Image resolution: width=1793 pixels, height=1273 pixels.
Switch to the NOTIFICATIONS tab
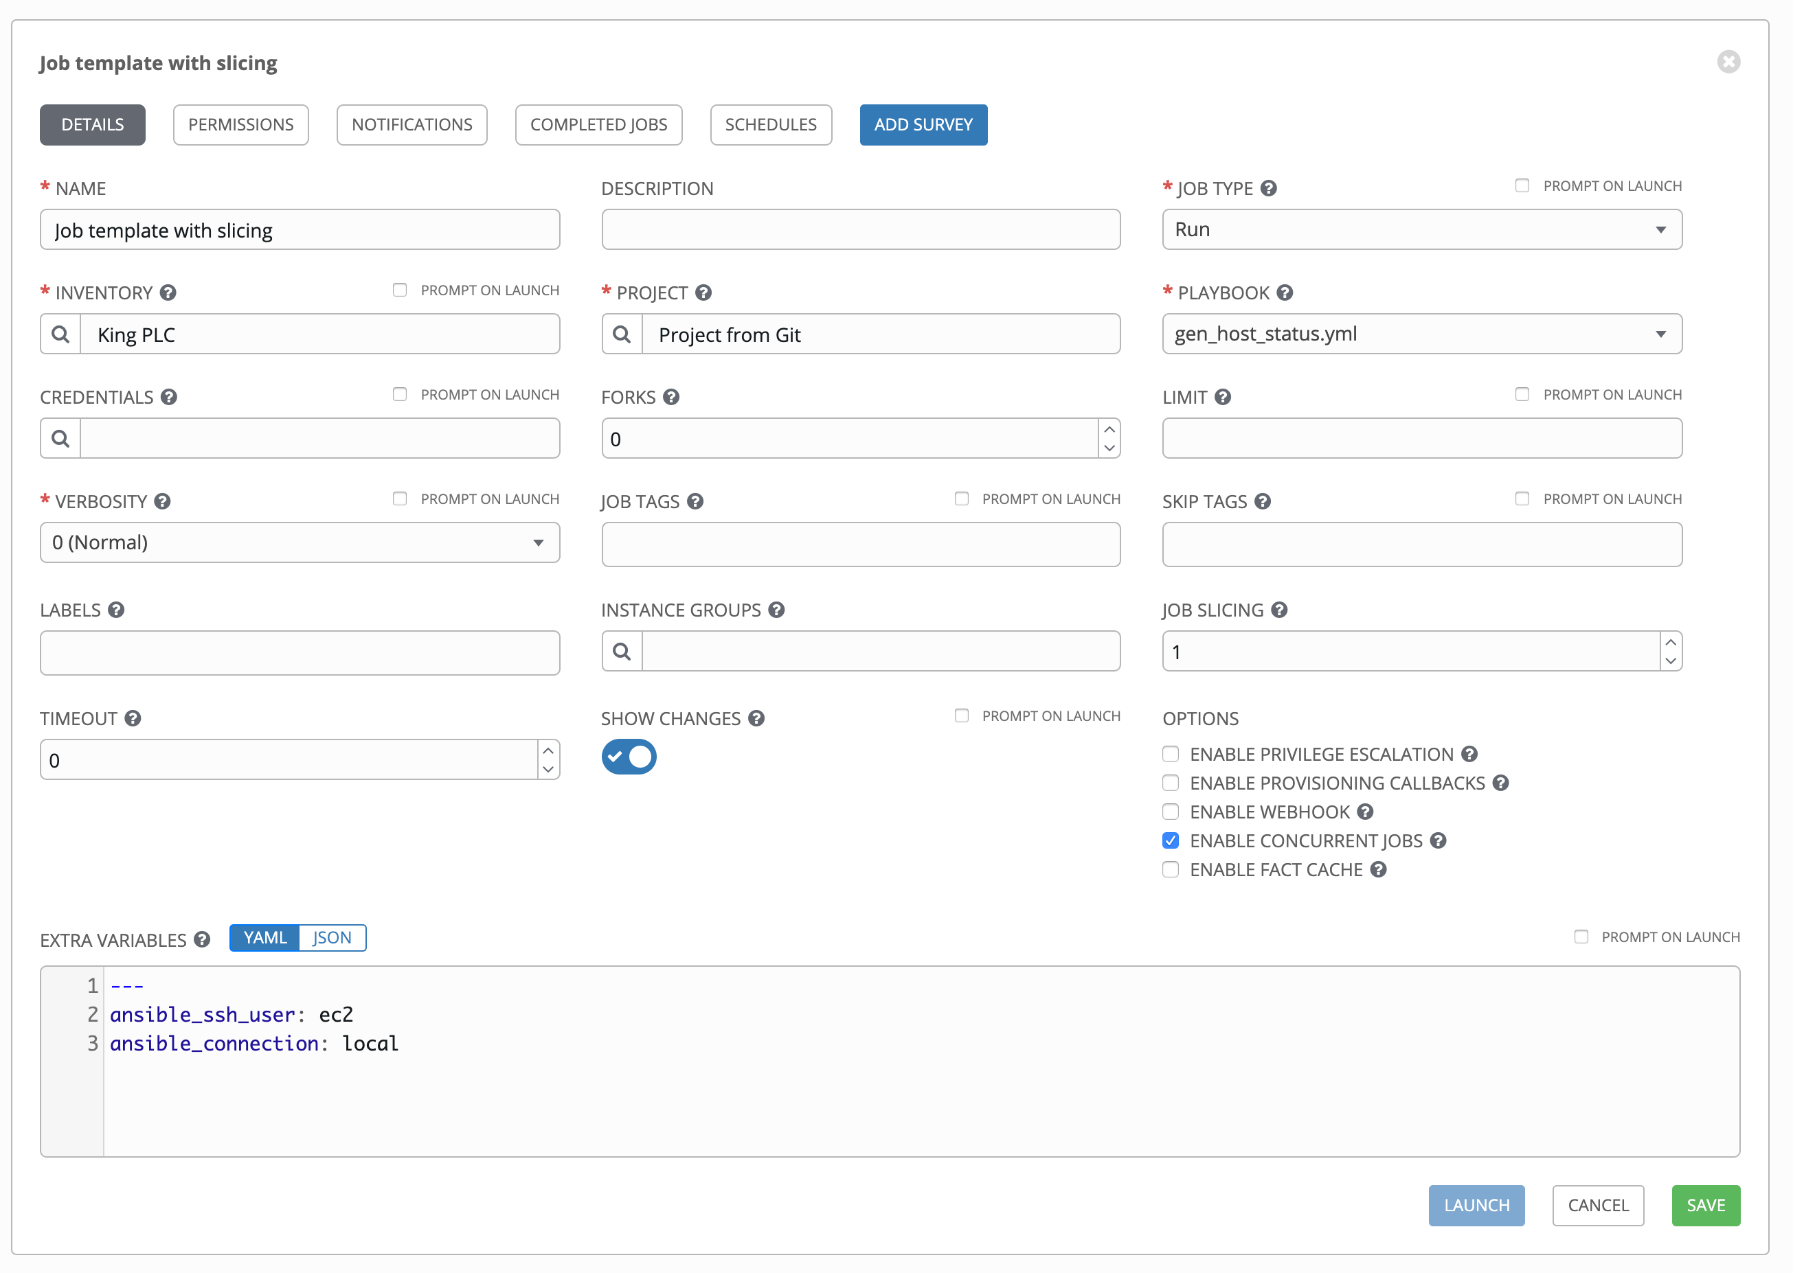tap(414, 124)
